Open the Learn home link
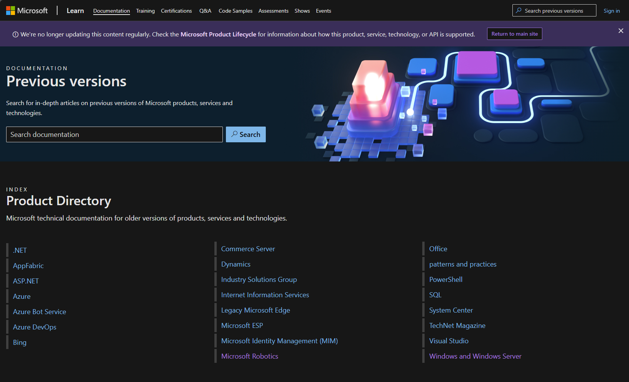The height and width of the screenshot is (382, 629). pyautogui.click(x=75, y=11)
